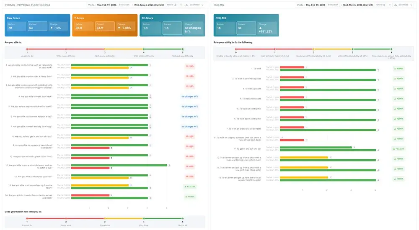
Task: Open the chevron beside Follow Up in the PEQ-MS header
Action: (390, 5)
